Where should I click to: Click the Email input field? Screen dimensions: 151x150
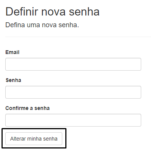[x=73, y=64]
